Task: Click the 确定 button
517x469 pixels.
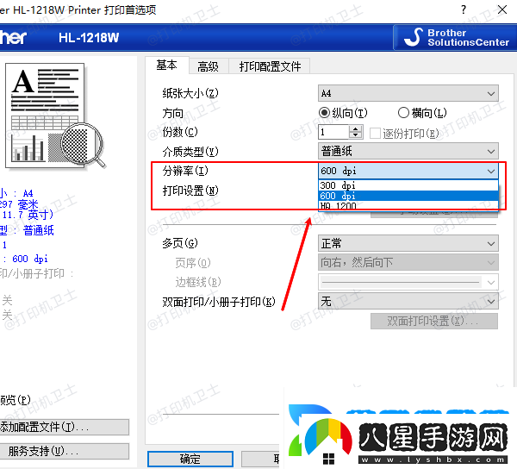Action: tap(190, 459)
